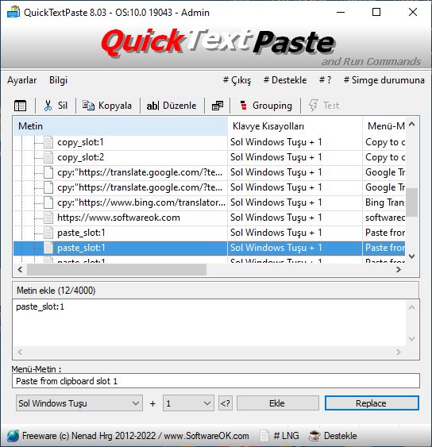This screenshot has height=447, width=432.
Task: Open the Ayarlar menu
Action: (x=22, y=80)
